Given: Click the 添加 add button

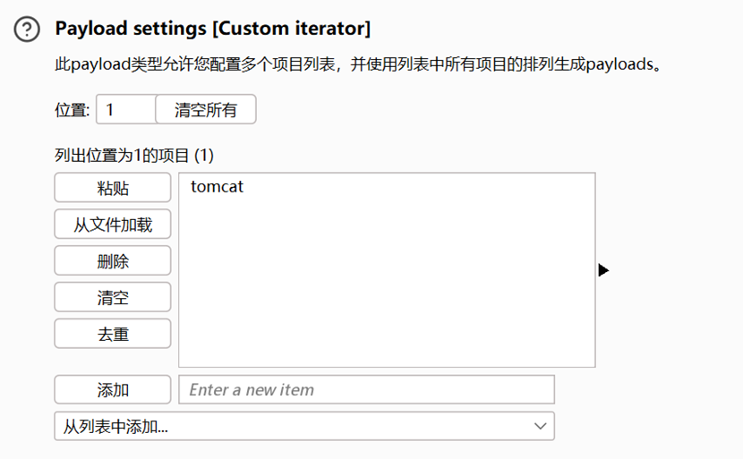Looking at the screenshot, I should (113, 390).
